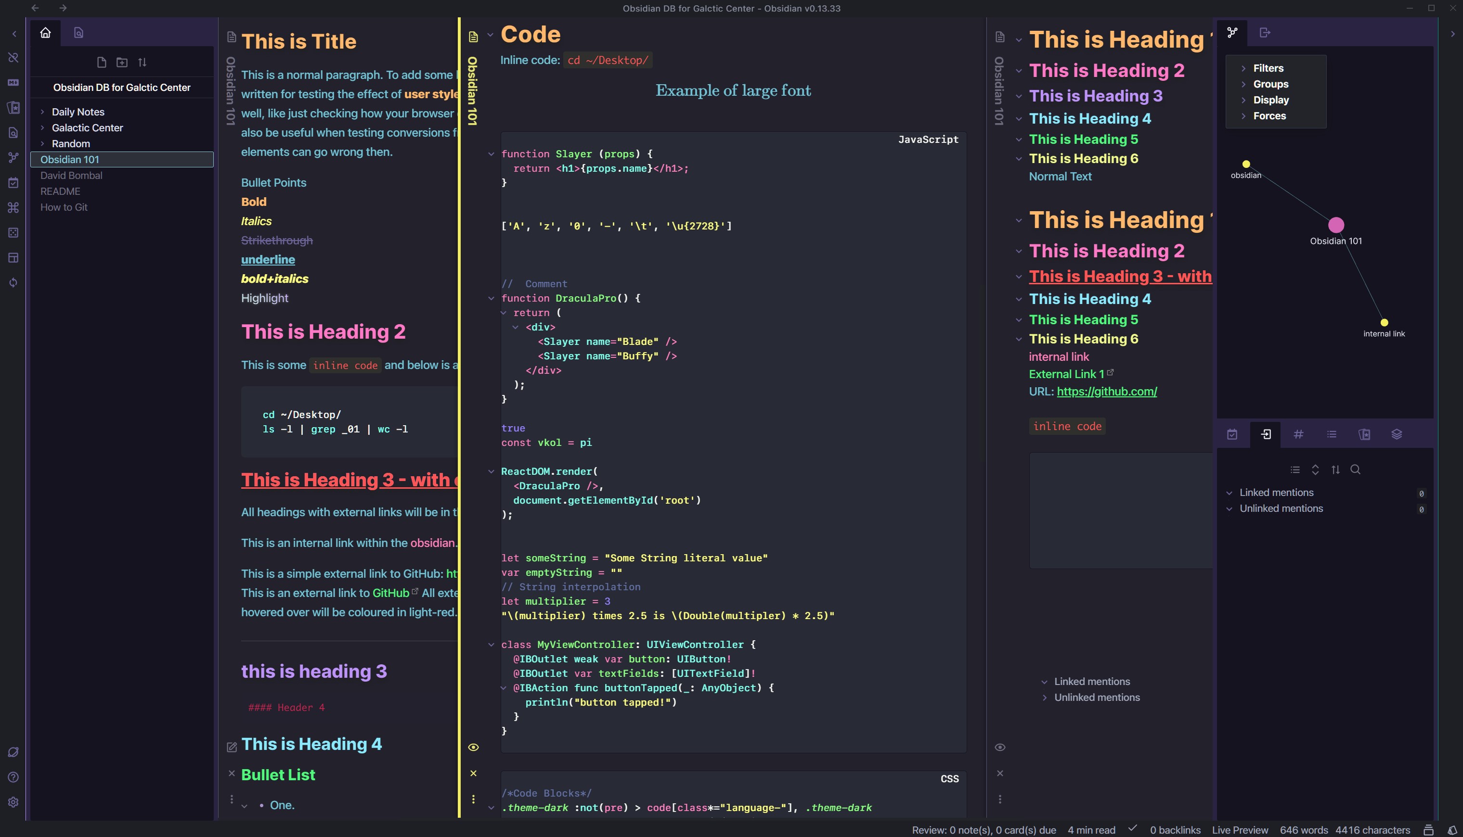Switch to search tab in left sidebar

coord(79,33)
